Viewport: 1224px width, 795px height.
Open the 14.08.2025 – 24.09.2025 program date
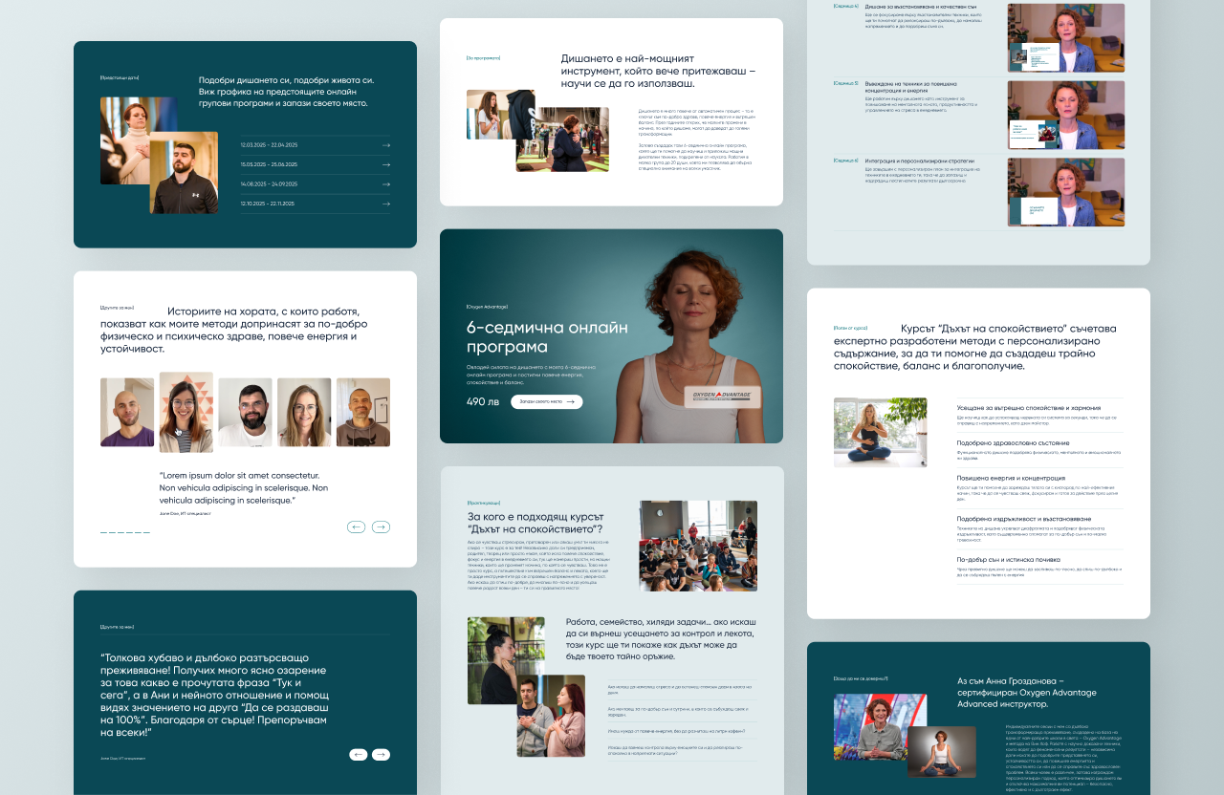[x=385, y=183]
